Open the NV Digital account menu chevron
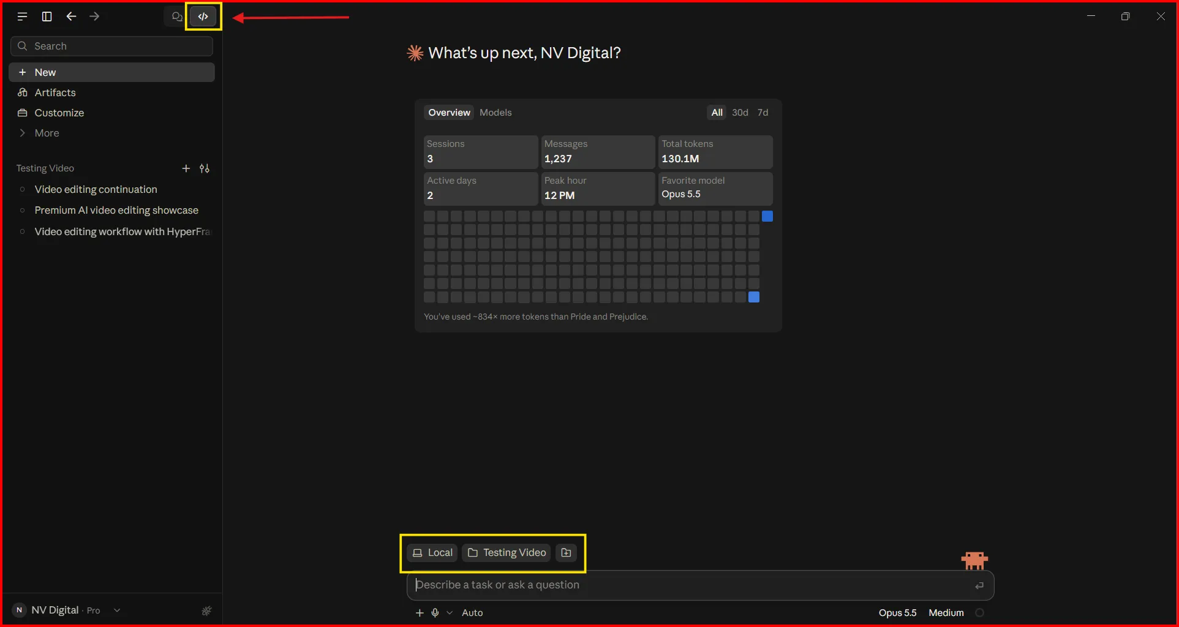 (x=117, y=610)
